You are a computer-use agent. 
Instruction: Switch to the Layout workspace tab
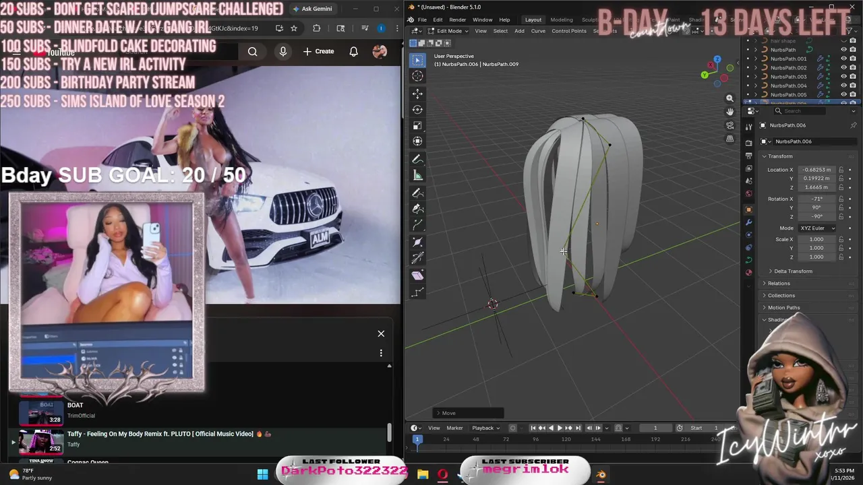click(533, 20)
